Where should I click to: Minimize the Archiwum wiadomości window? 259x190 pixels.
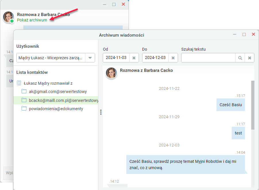[235, 34]
